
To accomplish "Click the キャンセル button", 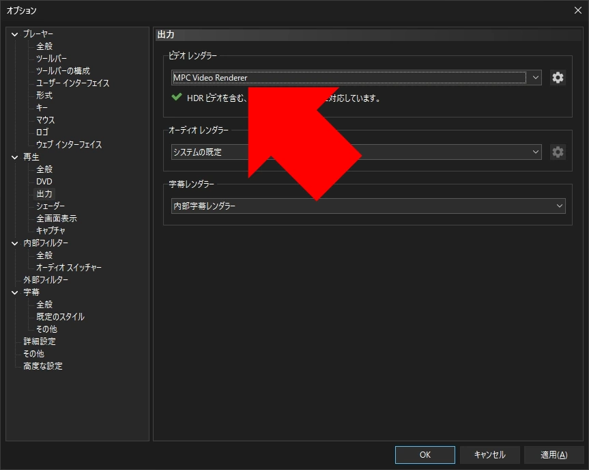I will 489,454.
